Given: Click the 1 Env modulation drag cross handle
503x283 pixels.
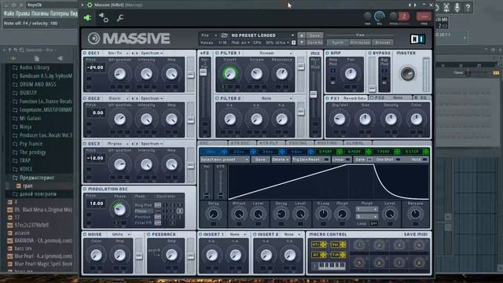Looking at the screenshot, I should click(224, 152).
